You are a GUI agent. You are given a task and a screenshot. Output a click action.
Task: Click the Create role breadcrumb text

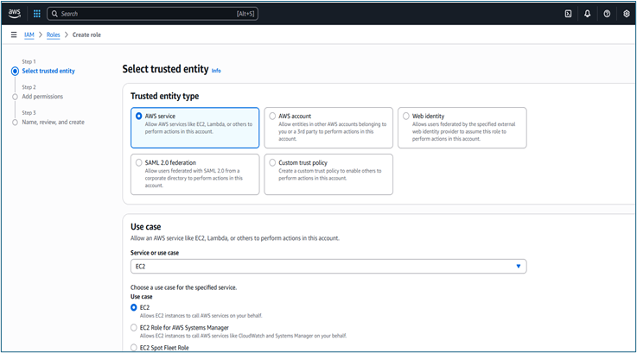[86, 35]
